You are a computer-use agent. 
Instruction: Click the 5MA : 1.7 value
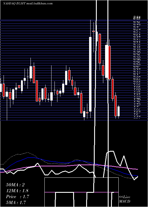(16, 202)
